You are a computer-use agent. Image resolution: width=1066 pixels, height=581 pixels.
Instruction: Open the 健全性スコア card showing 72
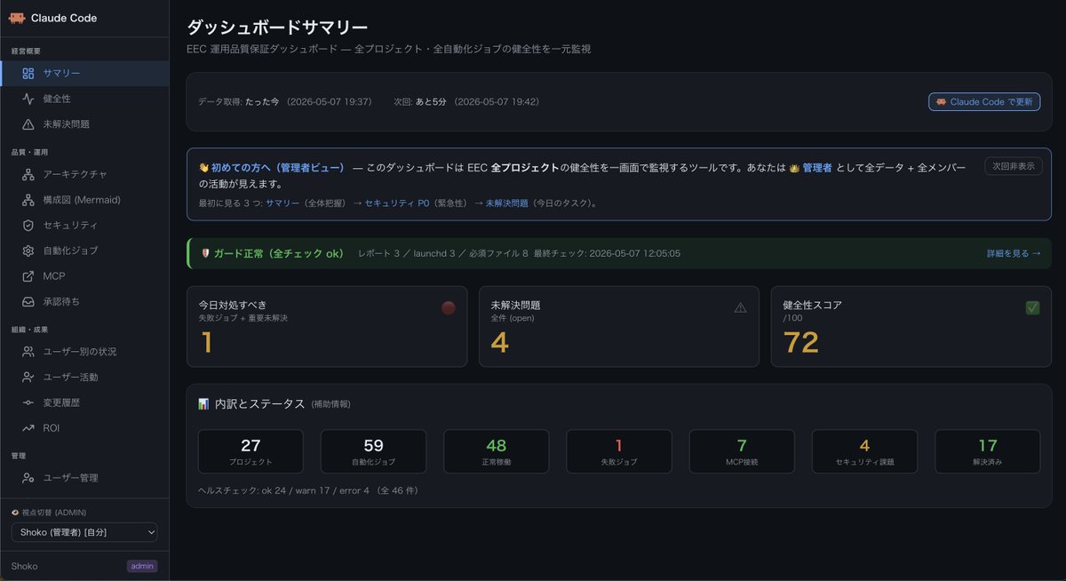tap(911, 327)
